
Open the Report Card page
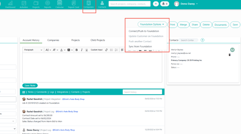[x=74, y=4]
